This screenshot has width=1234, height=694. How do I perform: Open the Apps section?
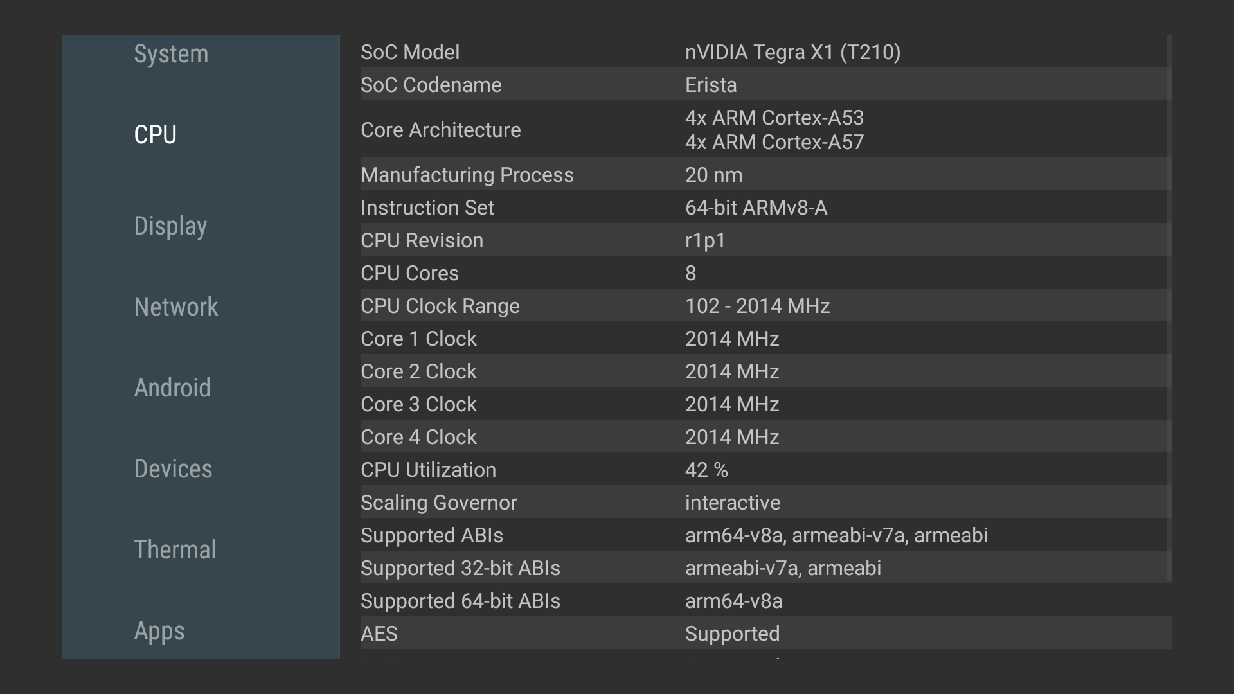[159, 631]
